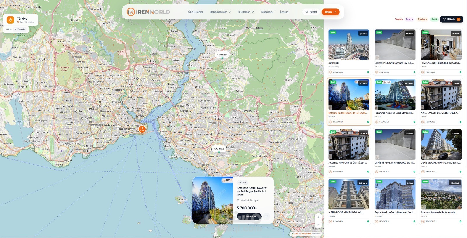Click IREMWORLD agent logo on Beyza Sitesinde card
The width and height of the screenshot is (467, 238).
(x=376, y=221)
